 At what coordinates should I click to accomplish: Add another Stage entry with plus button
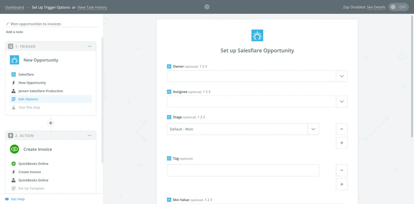tap(342, 143)
